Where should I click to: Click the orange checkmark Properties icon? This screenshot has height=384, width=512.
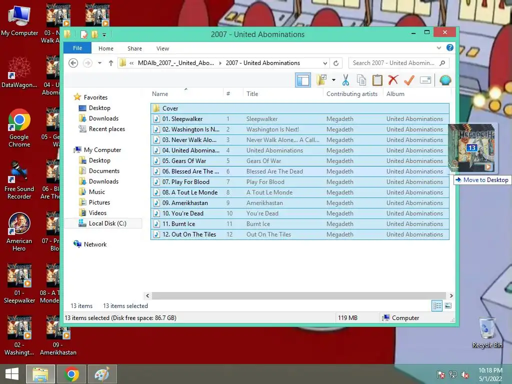pos(409,80)
